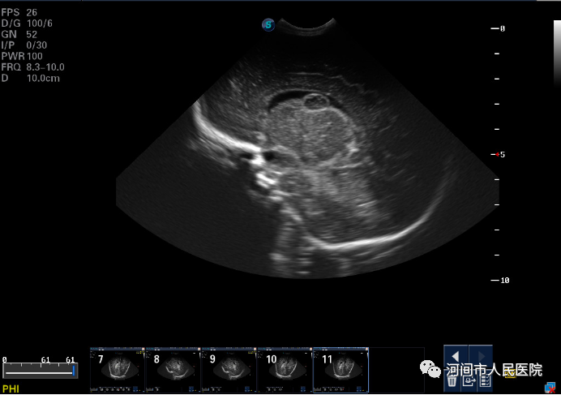
Task: Select thumbnail image number 7
Action: [117, 369]
